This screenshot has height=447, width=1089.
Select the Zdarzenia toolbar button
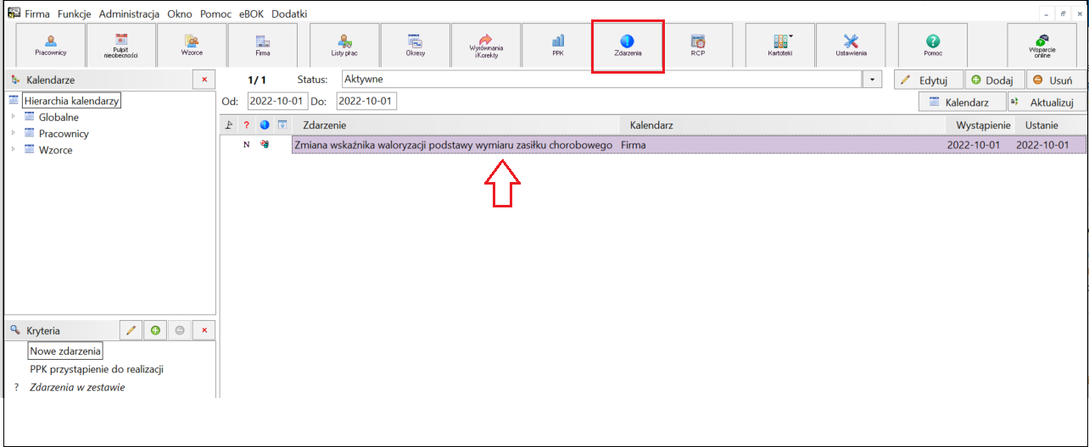pos(628,45)
